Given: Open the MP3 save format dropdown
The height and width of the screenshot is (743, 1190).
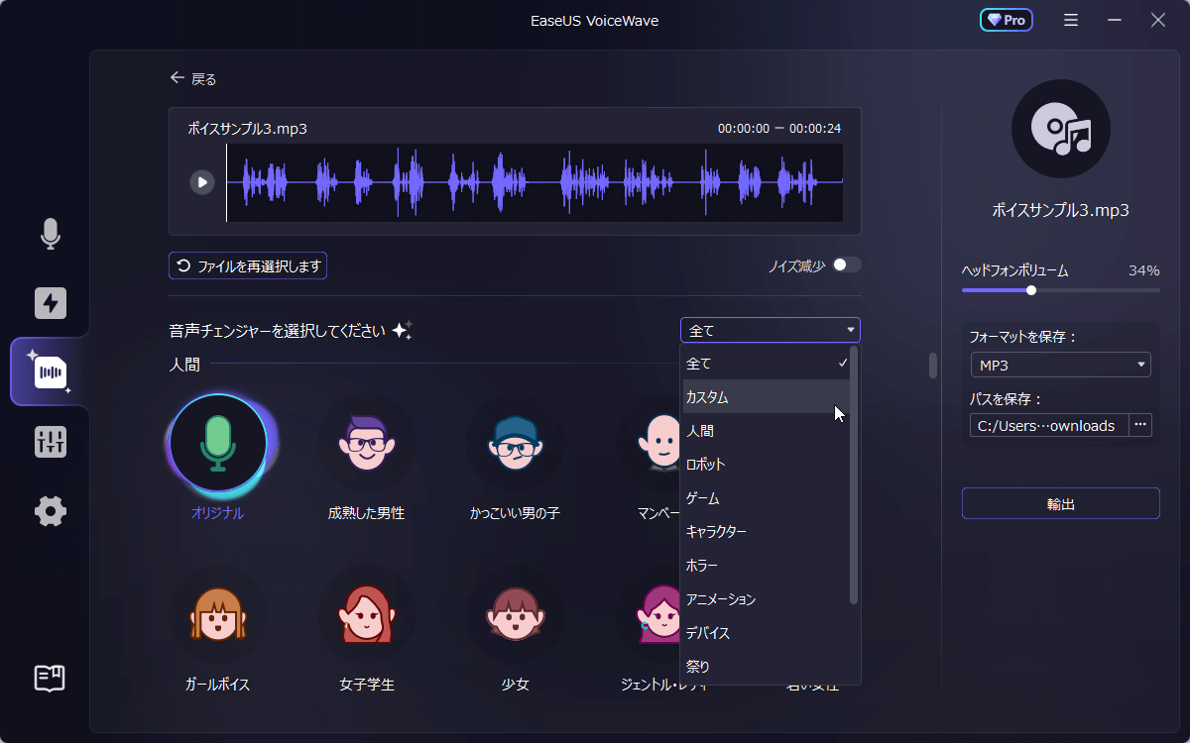Looking at the screenshot, I should pyautogui.click(x=1060, y=366).
